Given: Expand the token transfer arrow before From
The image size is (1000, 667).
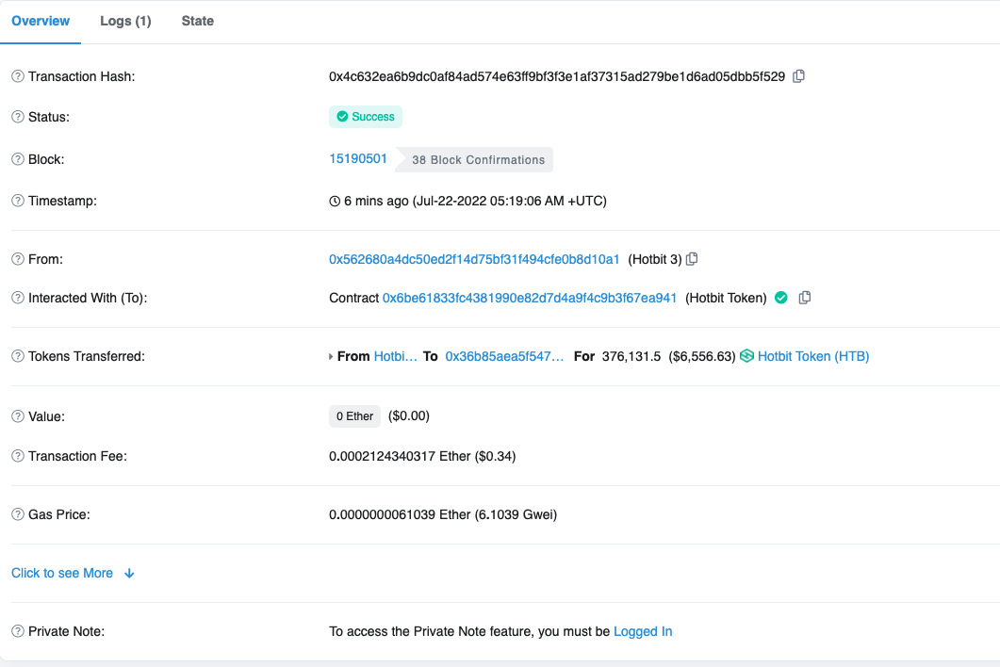Looking at the screenshot, I should click(331, 357).
